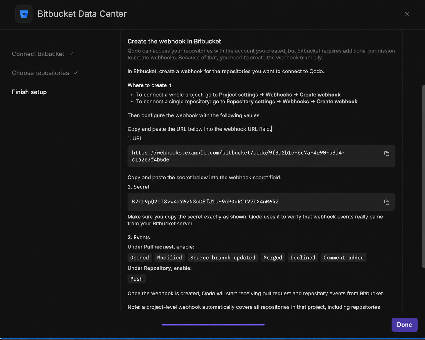Click the webhook URL code box

click(x=261, y=156)
